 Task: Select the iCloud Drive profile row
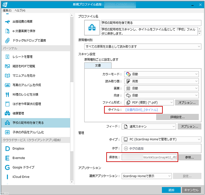pos(36,177)
